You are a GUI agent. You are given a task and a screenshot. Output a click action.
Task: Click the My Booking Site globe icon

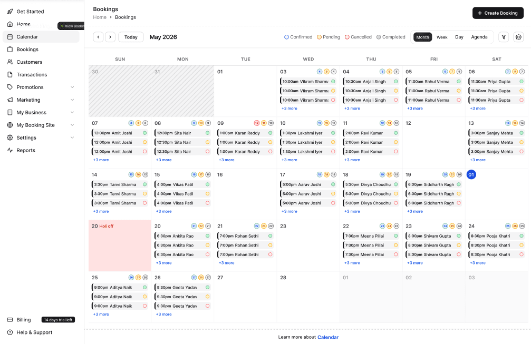point(10,125)
